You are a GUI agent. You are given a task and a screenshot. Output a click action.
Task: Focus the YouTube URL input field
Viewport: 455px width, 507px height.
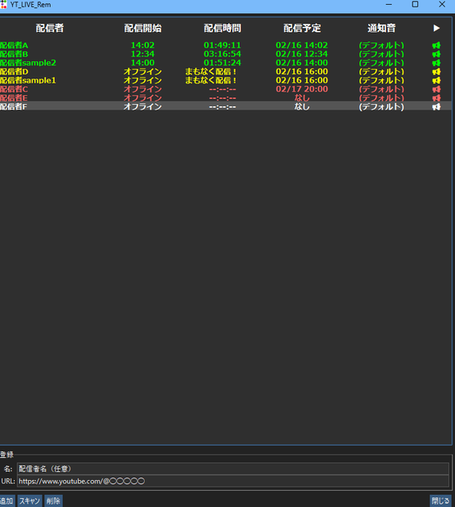232,481
